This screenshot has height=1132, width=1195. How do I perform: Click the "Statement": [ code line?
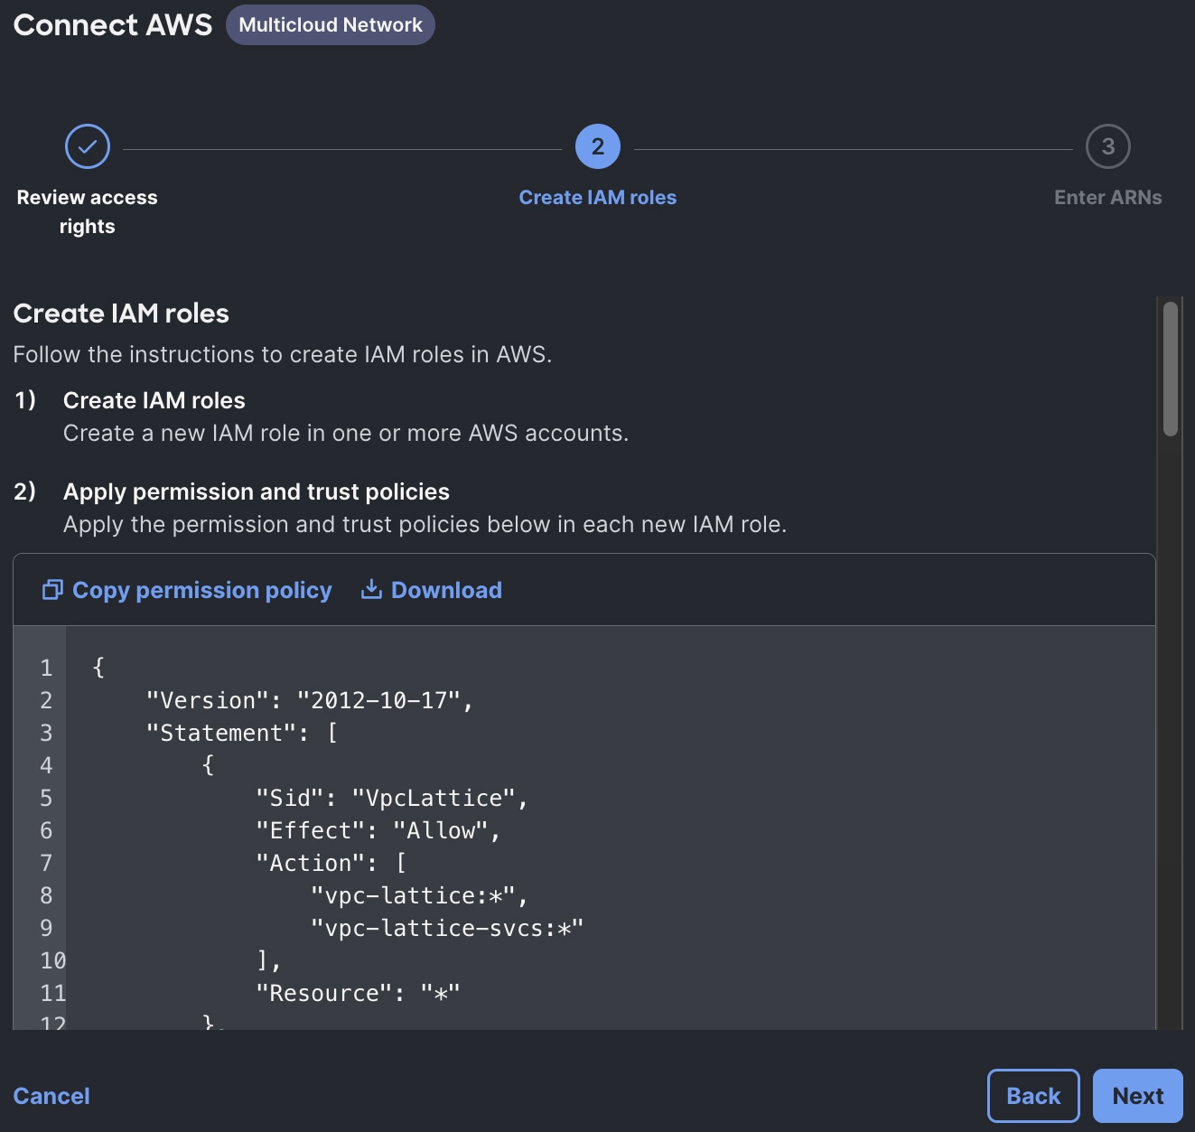pyautogui.click(x=242, y=733)
